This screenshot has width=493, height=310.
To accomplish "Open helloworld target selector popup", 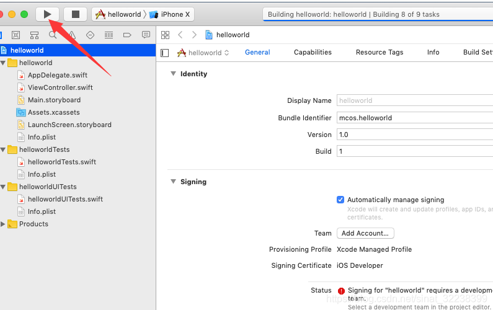I will 203,53.
